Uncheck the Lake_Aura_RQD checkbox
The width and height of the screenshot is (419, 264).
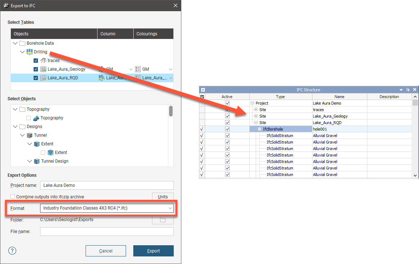35,78
